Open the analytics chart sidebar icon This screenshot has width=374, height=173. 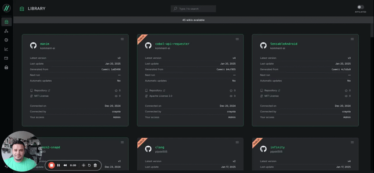tap(7, 49)
